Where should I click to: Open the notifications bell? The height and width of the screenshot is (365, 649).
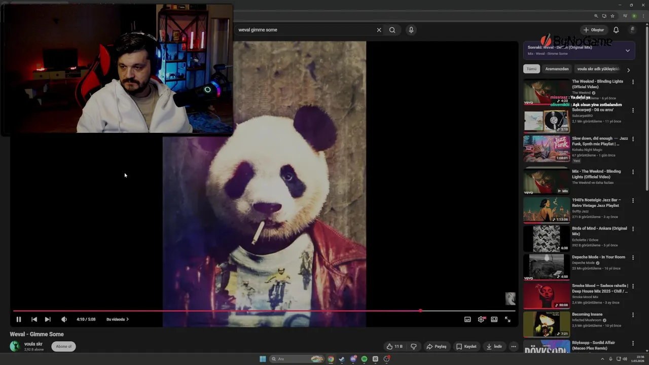616,30
